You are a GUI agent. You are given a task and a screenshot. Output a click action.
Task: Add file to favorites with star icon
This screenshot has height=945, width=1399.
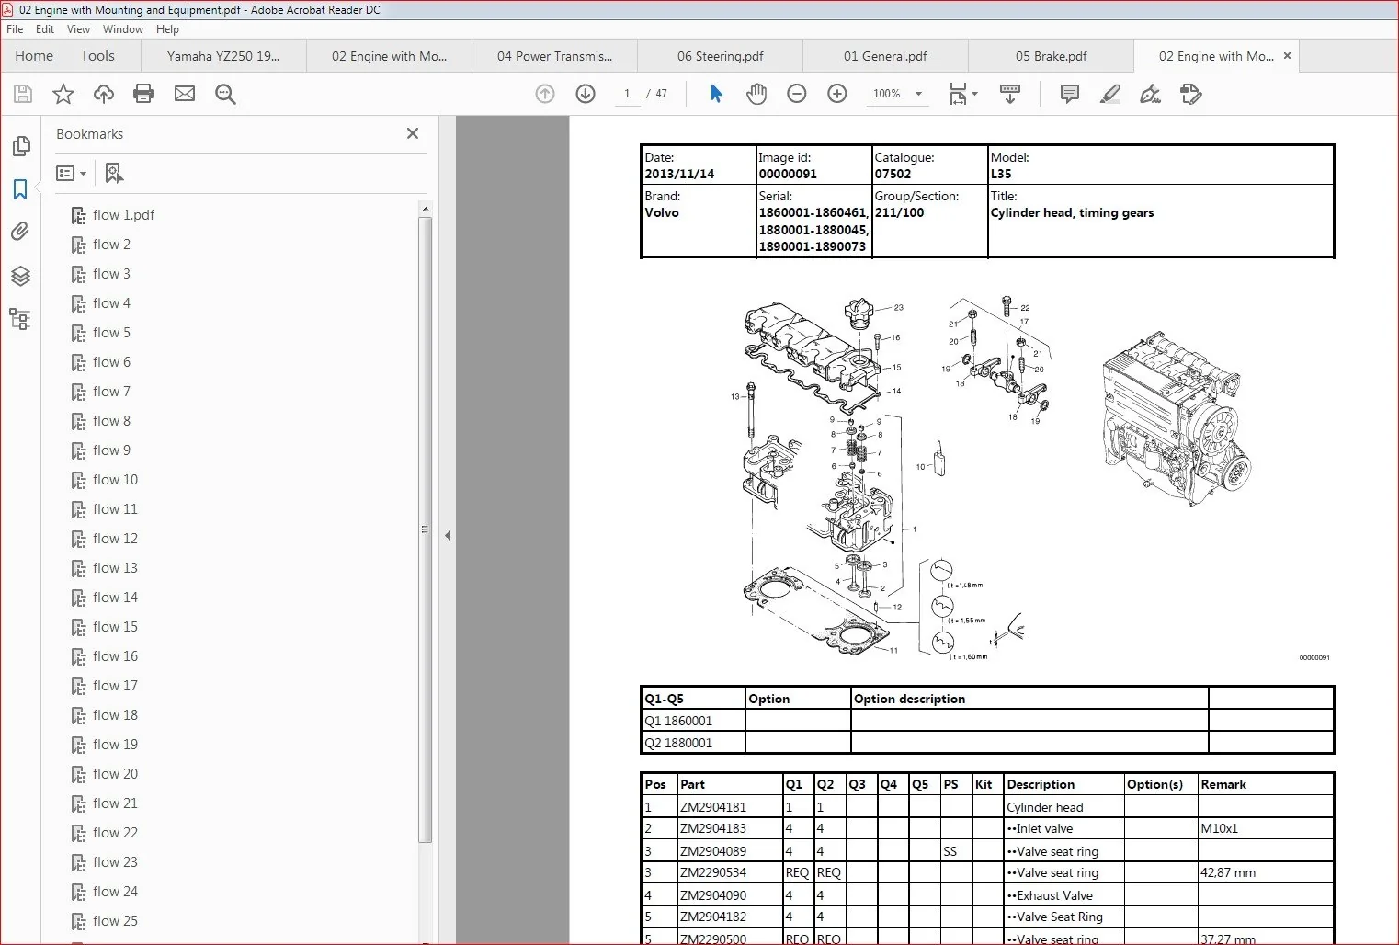click(63, 94)
